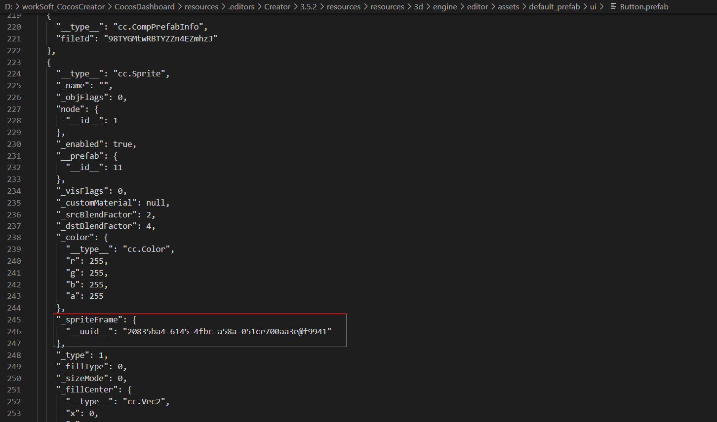
Task: Place cursor in the spriteFrame uuid string
Action: (x=227, y=332)
